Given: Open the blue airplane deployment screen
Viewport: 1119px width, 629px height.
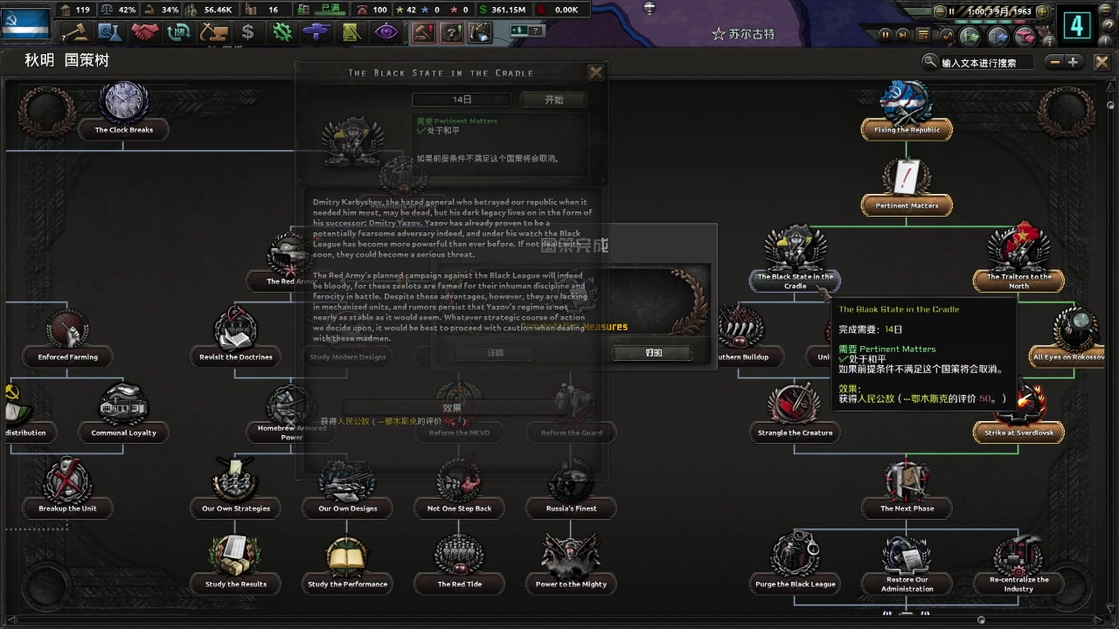Looking at the screenshot, I should [316, 32].
